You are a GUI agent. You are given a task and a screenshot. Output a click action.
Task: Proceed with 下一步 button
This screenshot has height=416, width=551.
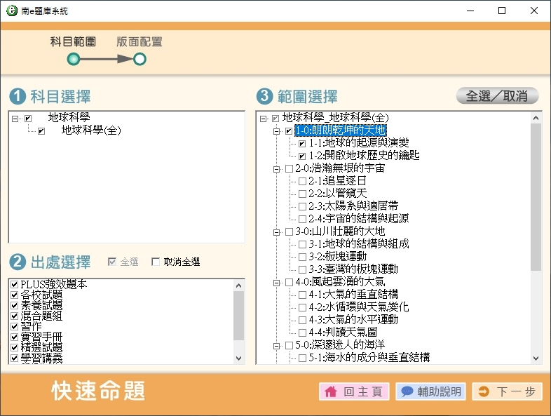508,391
